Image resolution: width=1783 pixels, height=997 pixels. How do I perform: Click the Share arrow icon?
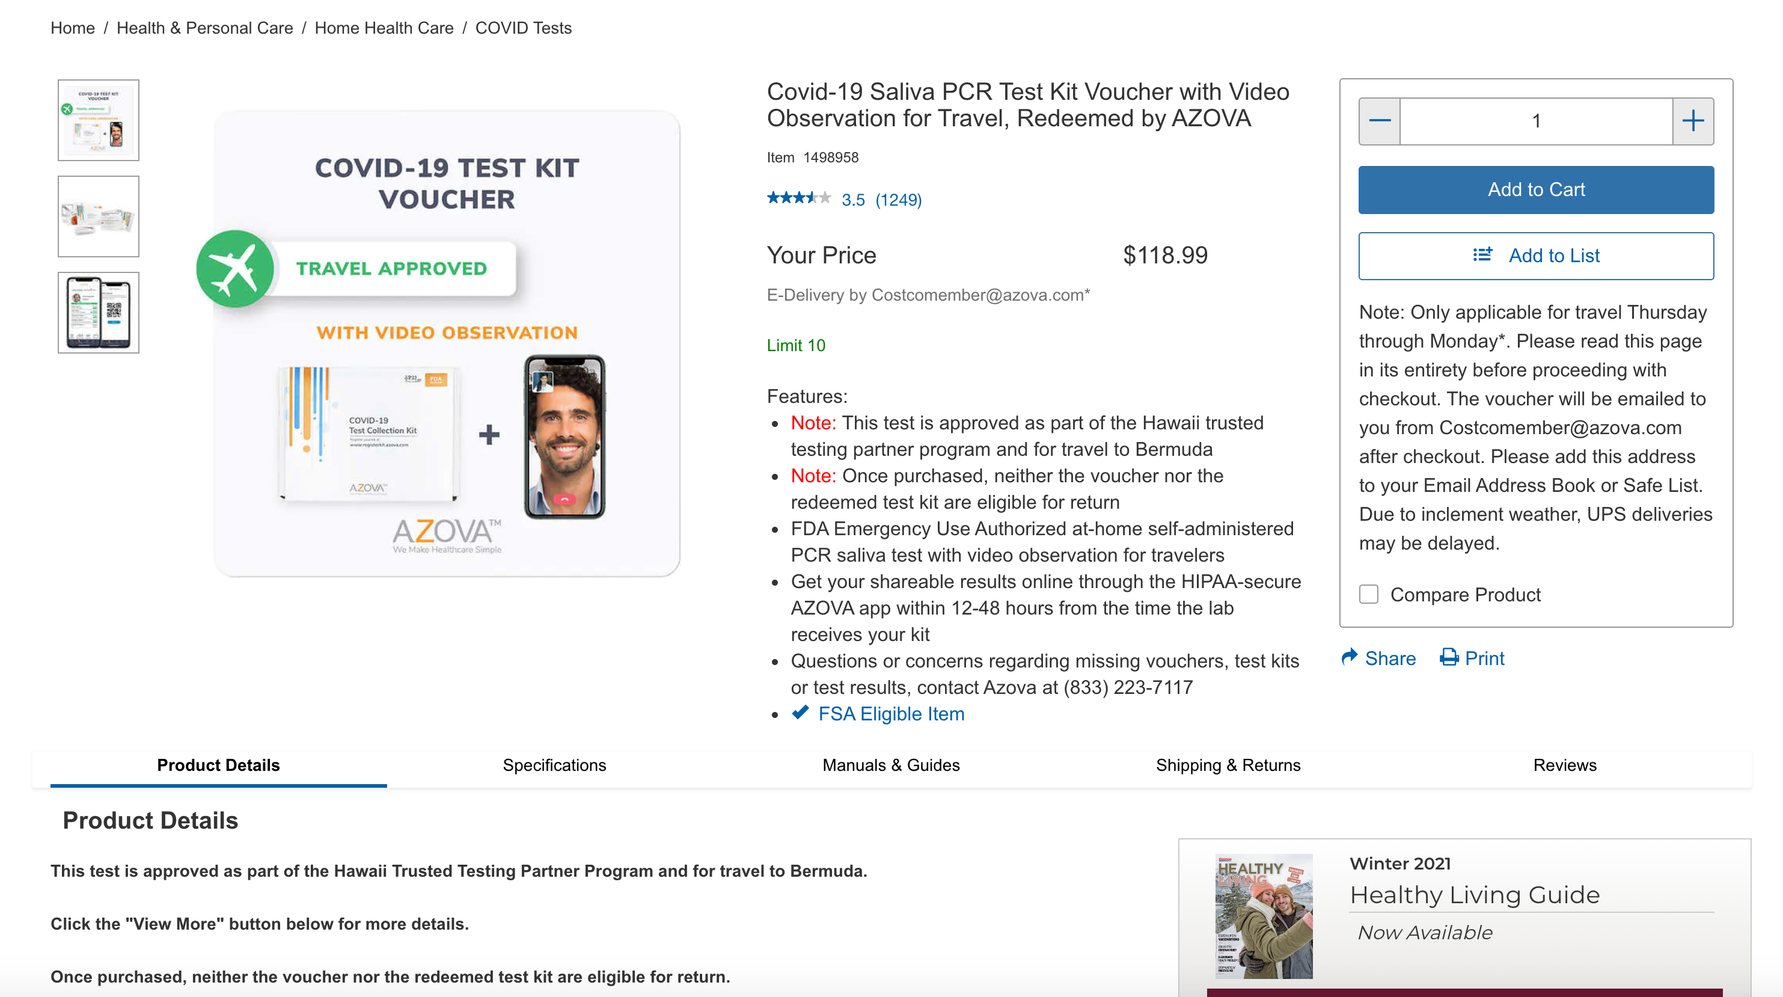[1349, 657]
